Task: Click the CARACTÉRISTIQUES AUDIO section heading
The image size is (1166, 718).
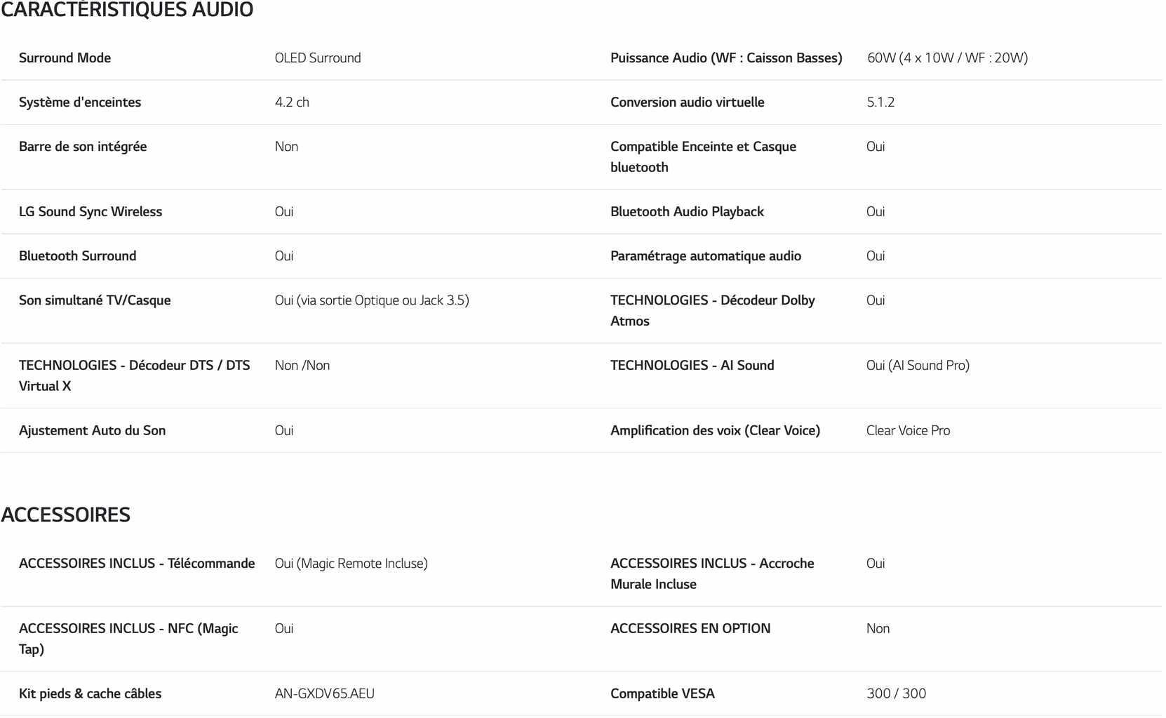Action: pyautogui.click(x=127, y=9)
